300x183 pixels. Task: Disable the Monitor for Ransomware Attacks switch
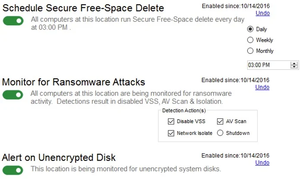coord(13,95)
